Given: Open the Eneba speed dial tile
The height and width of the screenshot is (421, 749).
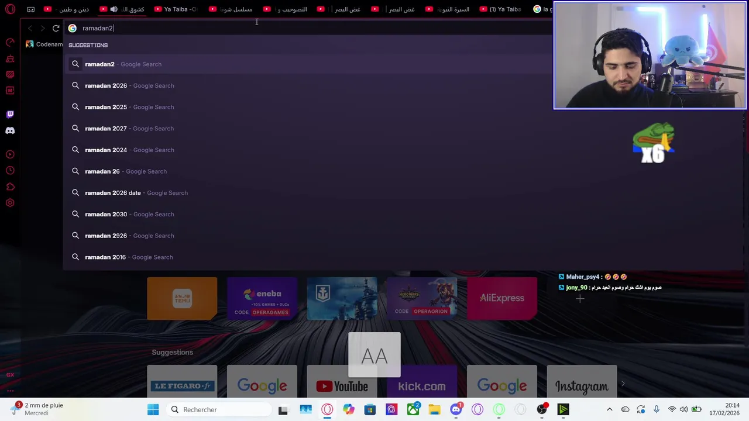Looking at the screenshot, I should pos(262,299).
